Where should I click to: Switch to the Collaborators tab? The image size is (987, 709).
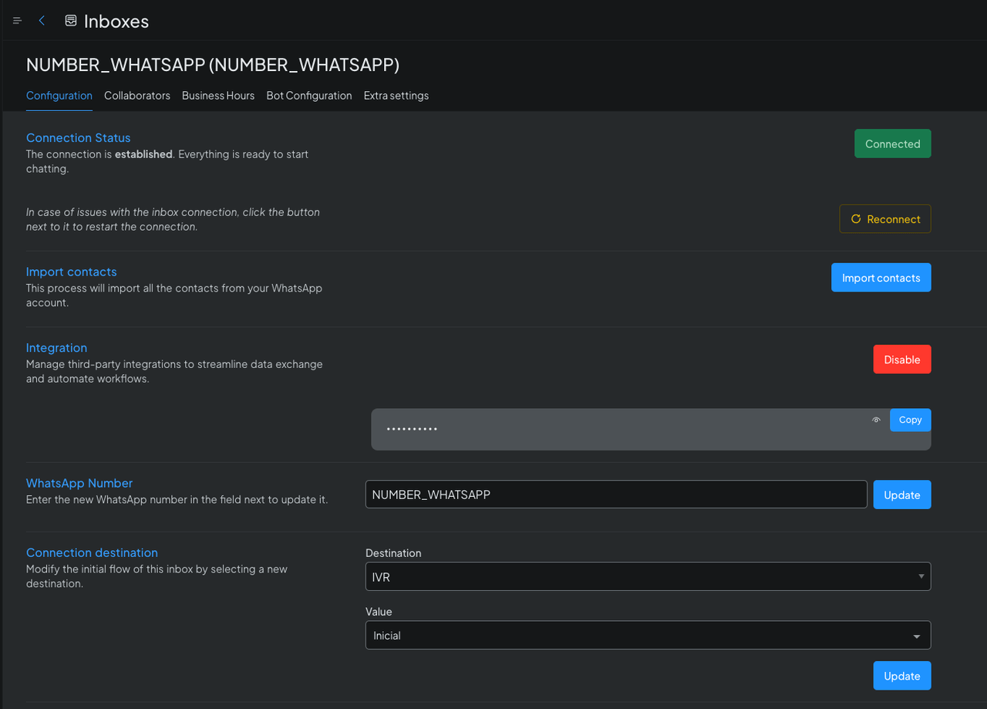click(x=137, y=96)
